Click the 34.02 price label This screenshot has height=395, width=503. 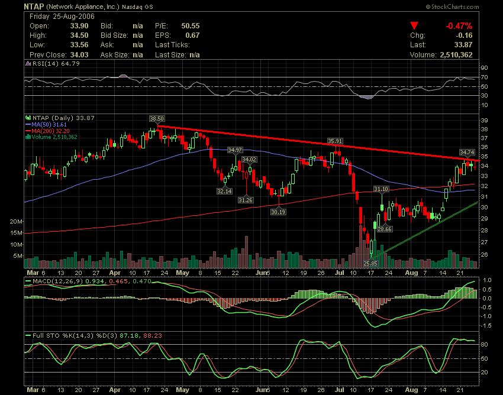click(249, 159)
